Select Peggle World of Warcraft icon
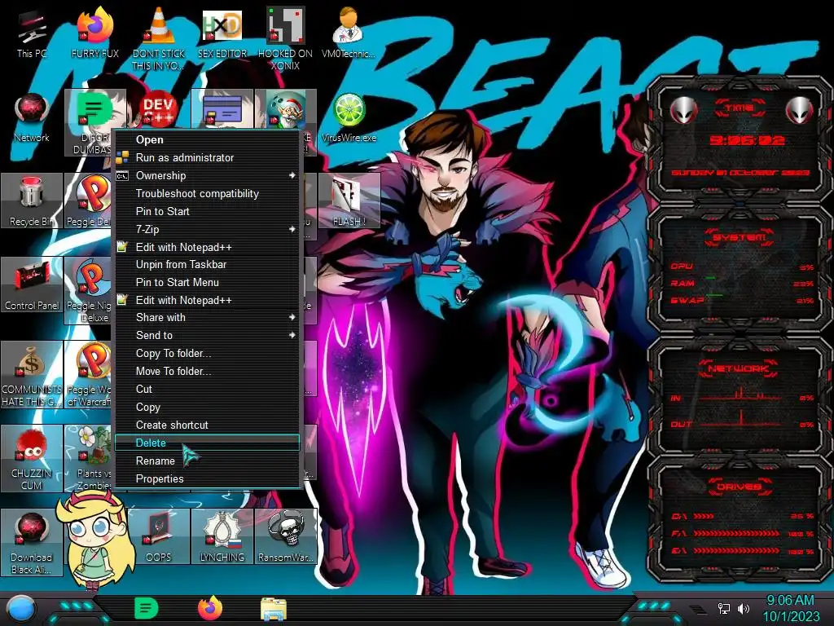This screenshot has height=626, width=834. tap(89, 375)
